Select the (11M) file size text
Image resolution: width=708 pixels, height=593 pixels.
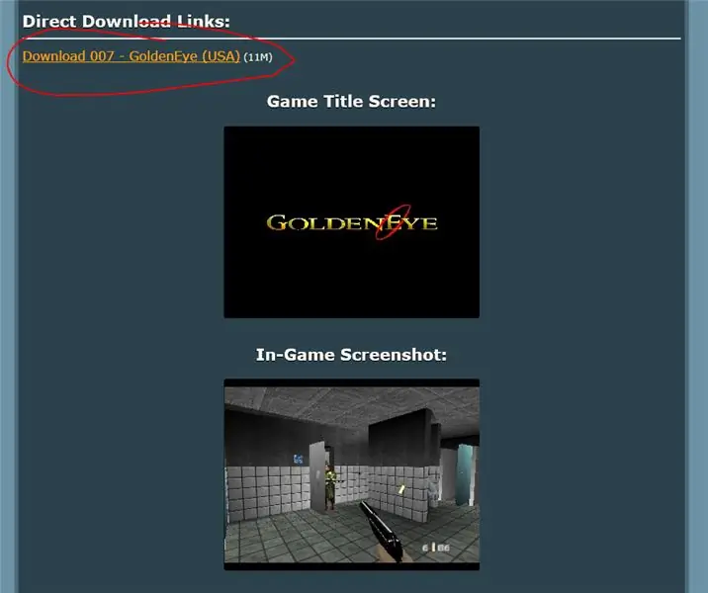(258, 57)
